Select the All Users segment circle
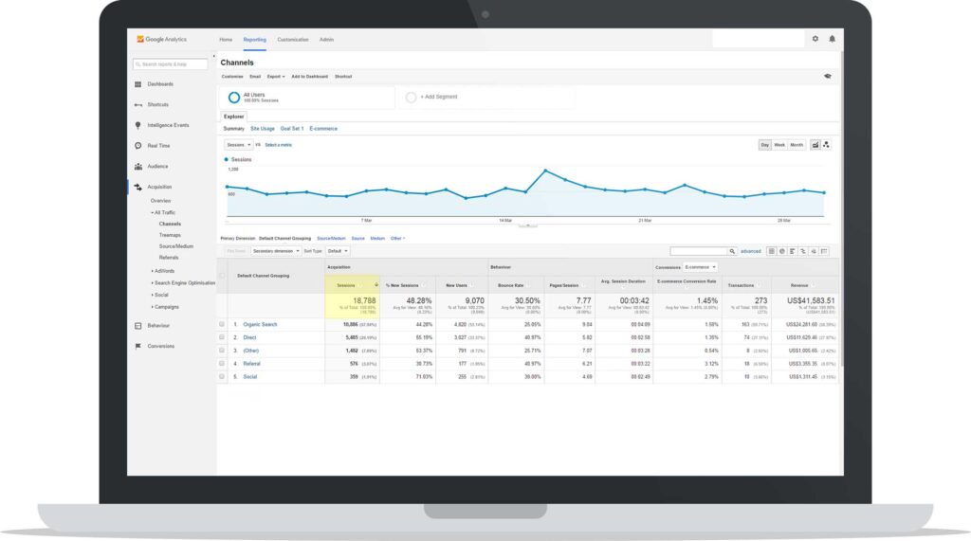 234,98
